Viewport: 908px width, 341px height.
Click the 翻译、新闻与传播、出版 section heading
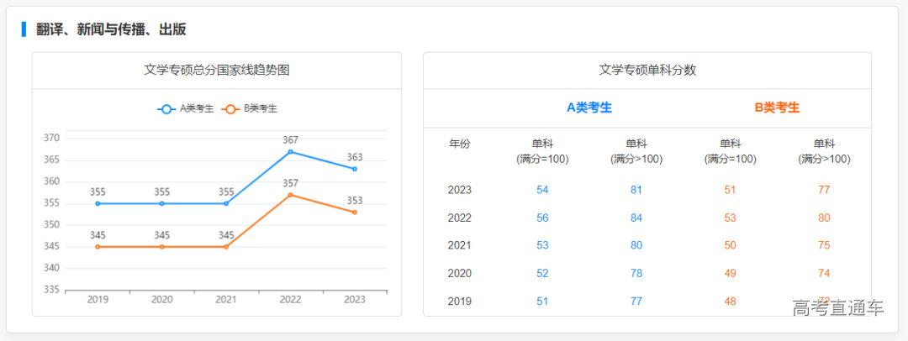111,29
